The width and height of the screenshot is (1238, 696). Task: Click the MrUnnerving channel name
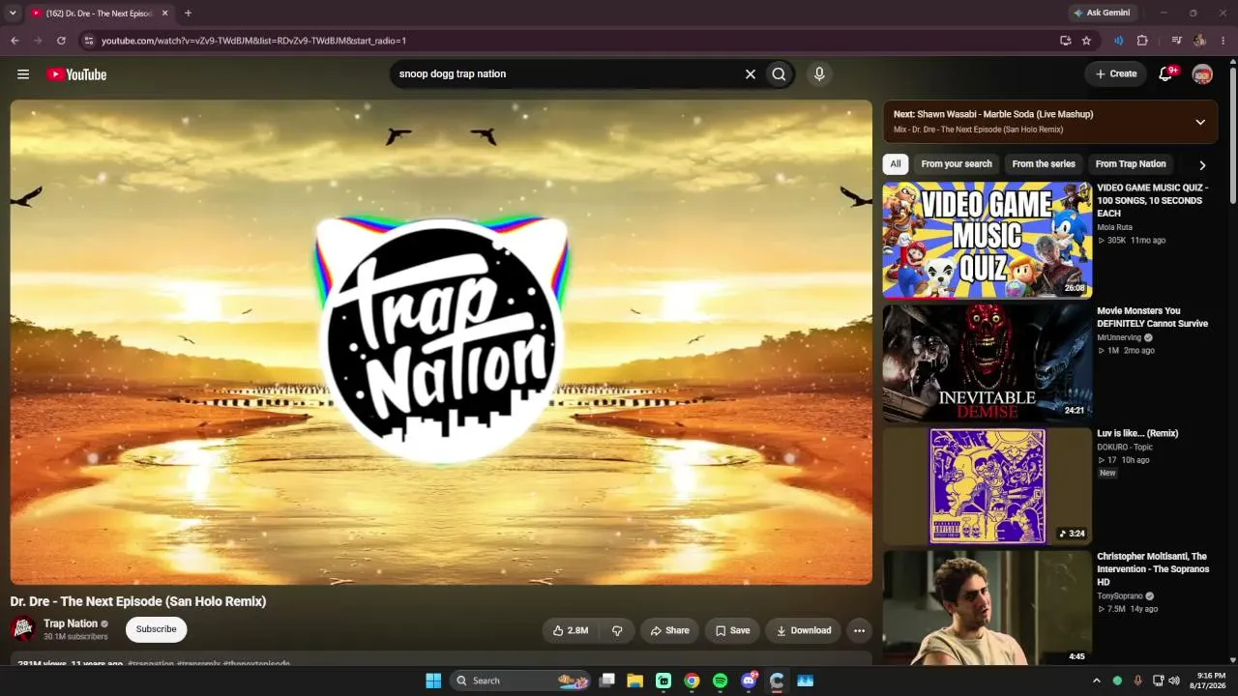coord(1120,337)
